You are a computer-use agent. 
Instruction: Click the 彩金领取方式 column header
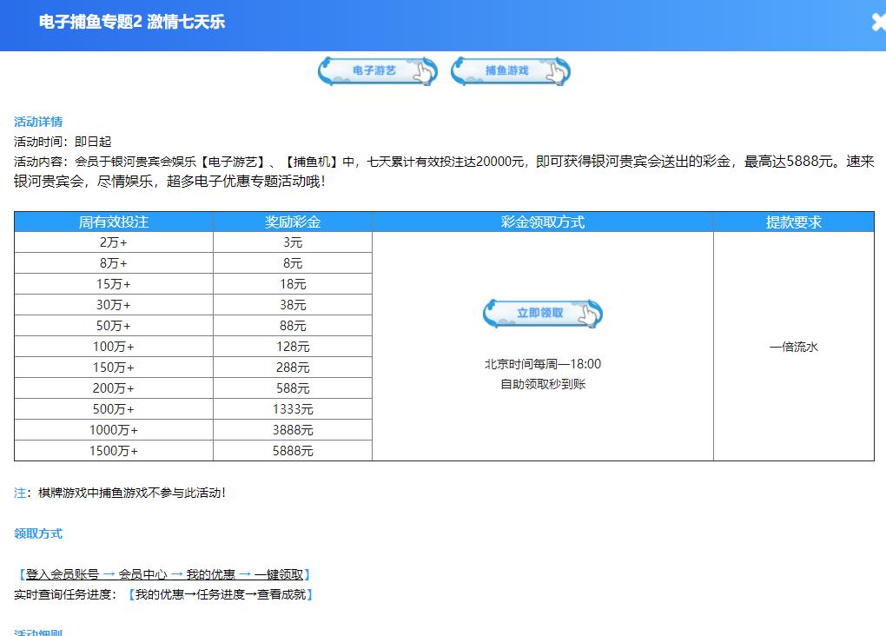coord(542,222)
